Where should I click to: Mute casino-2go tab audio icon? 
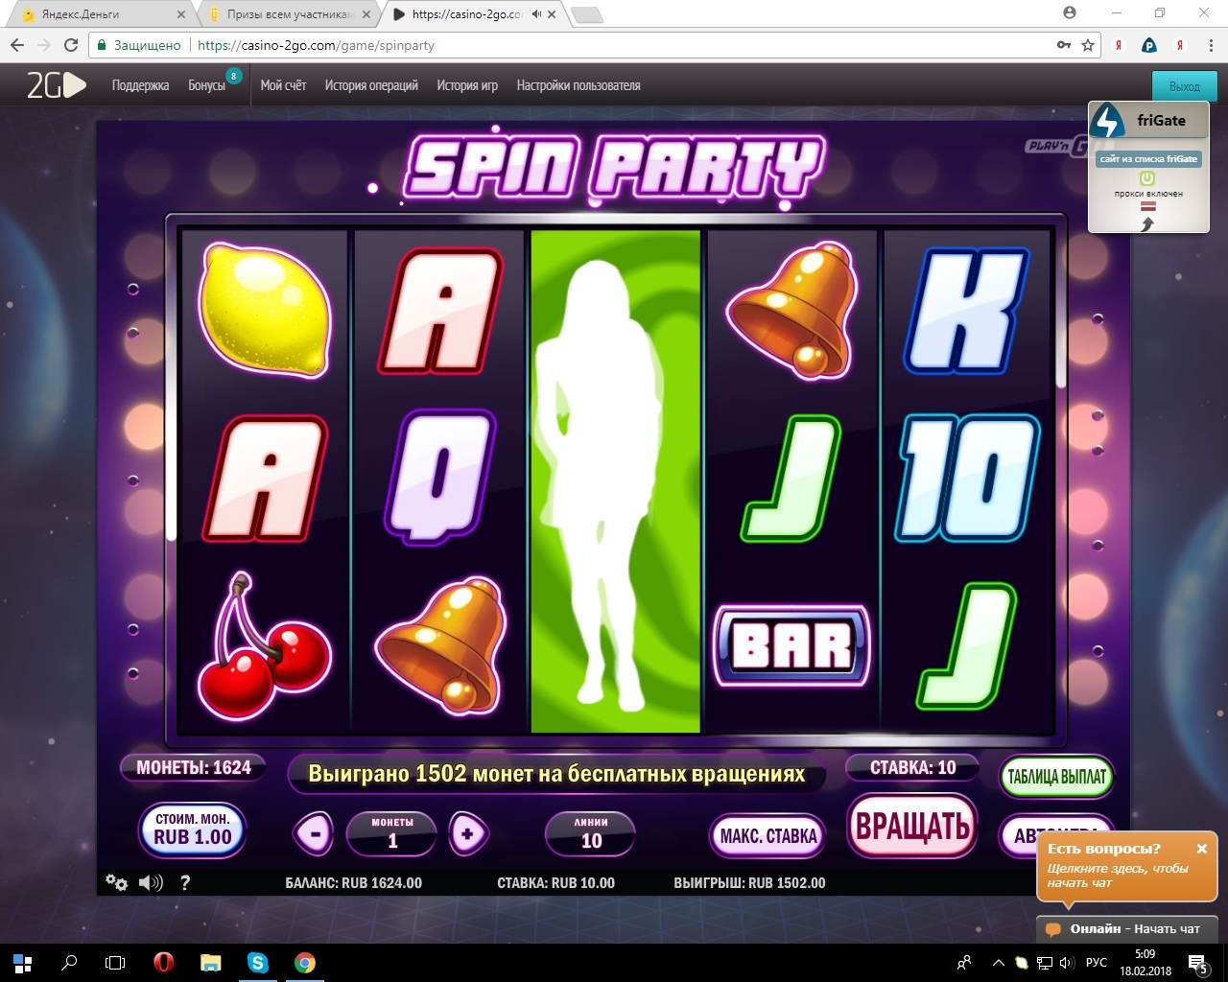click(x=537, y=14)
